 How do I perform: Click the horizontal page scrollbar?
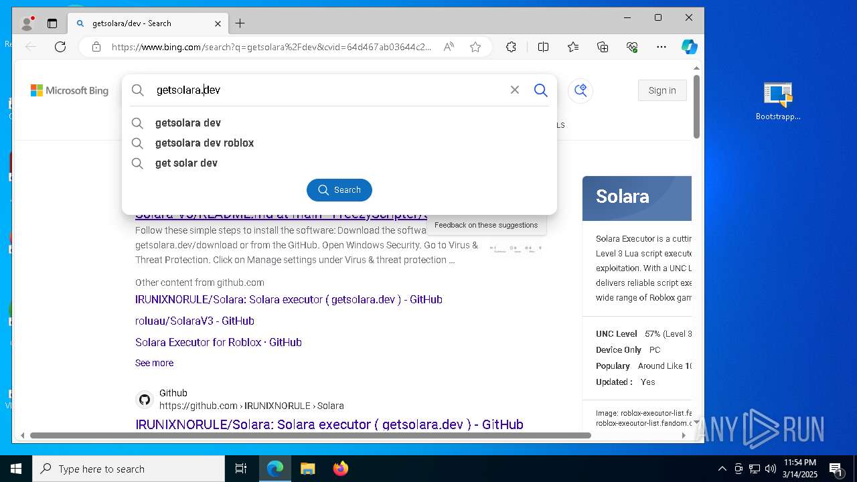click(310, 435)
